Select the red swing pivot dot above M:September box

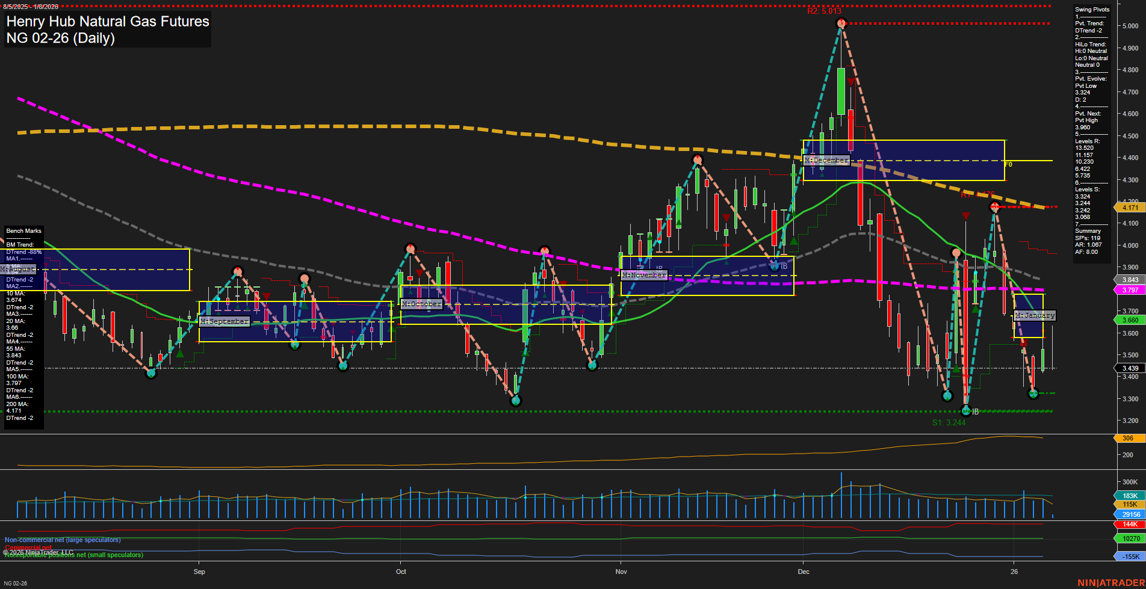[238, 272]
